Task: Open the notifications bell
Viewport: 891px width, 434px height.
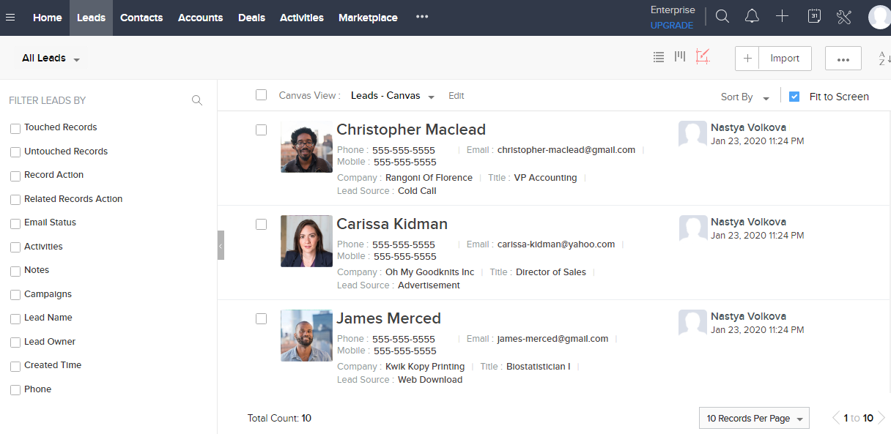Action: click(x=752, y=17)
